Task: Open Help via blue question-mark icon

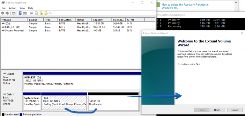Action: coord(20,13)
